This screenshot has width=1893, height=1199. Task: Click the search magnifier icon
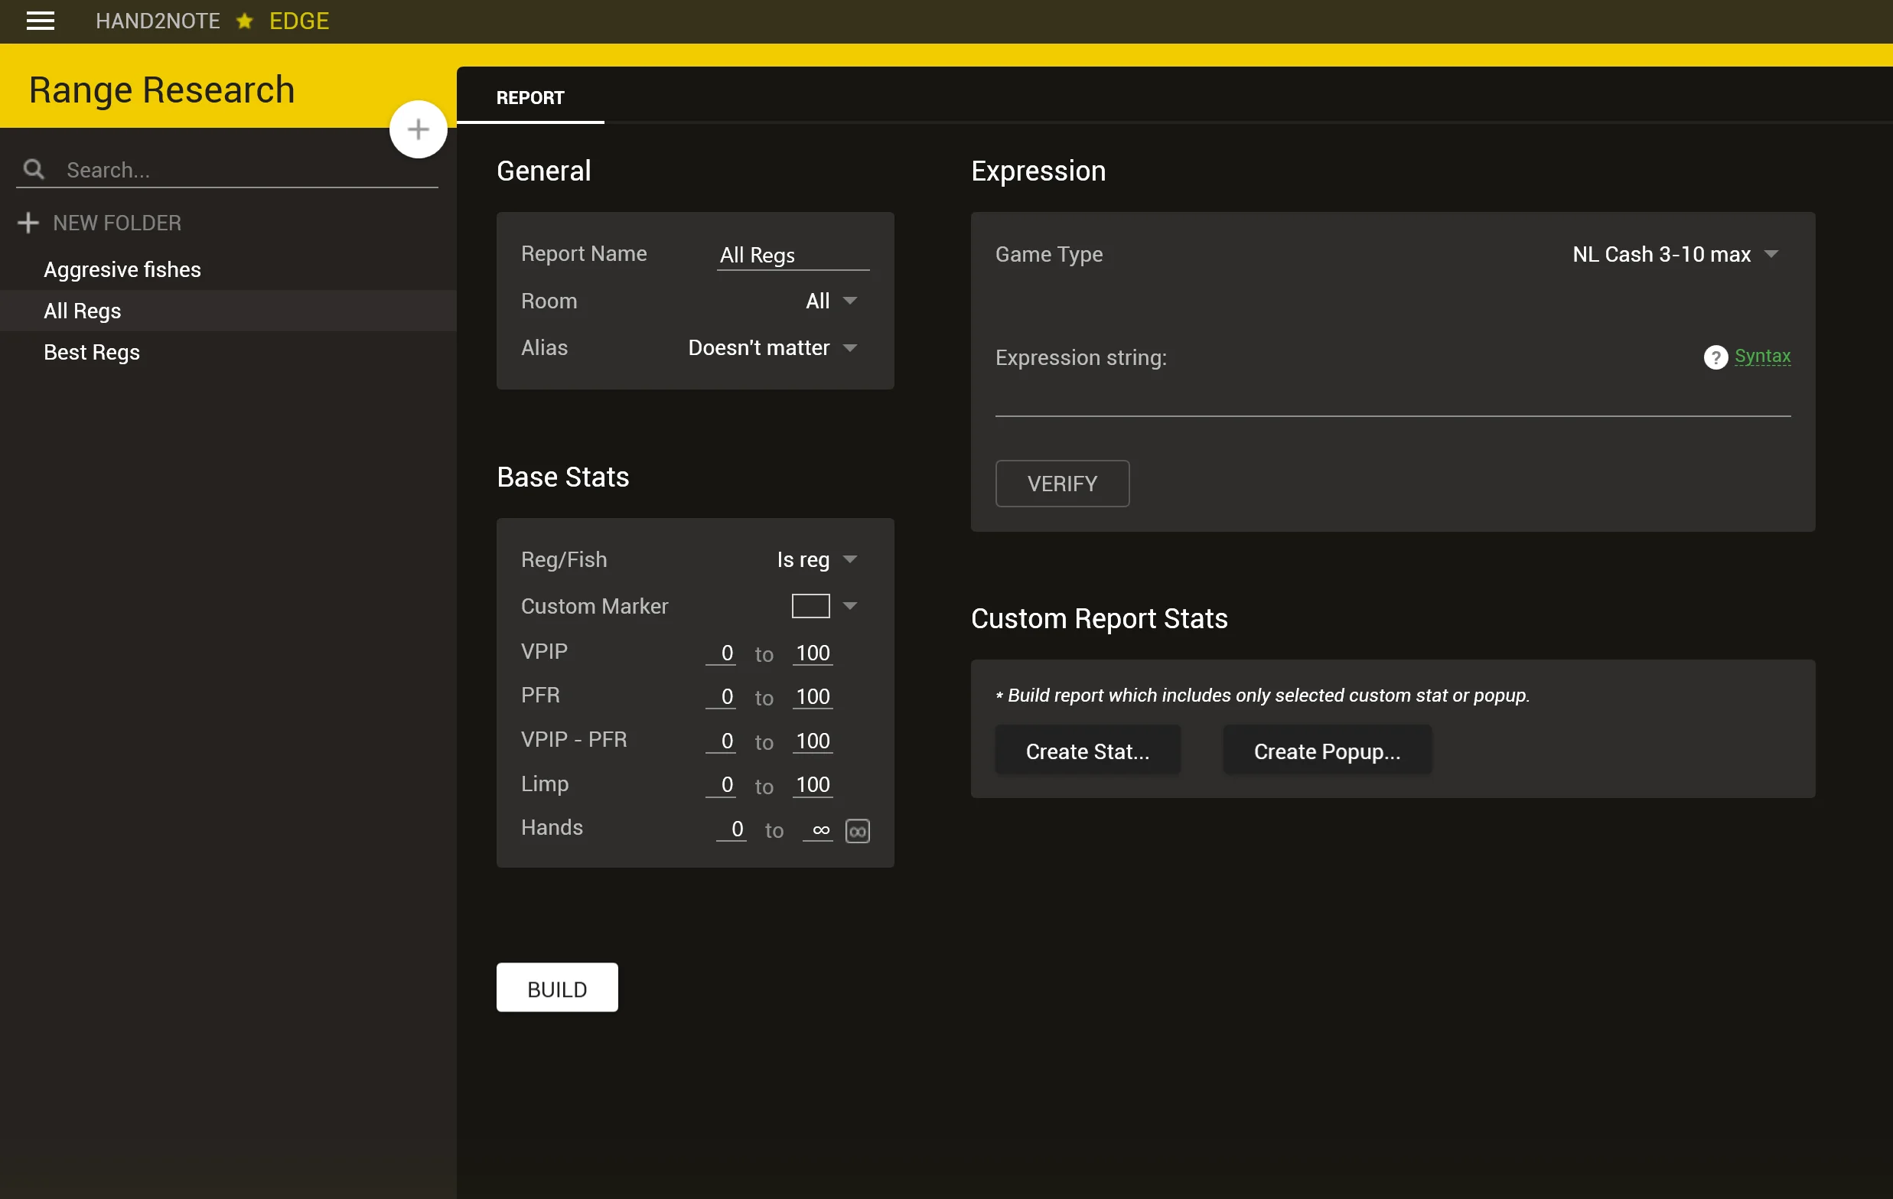click(x=34, y=168)
